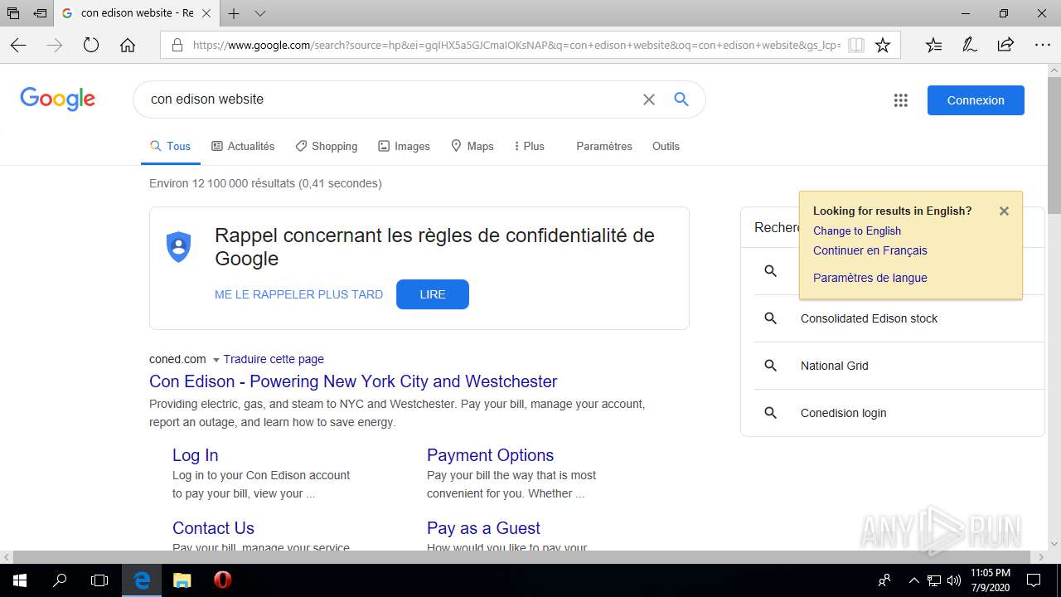Open tabs you've set aside
1061x597 pixels.
point(13,13)
